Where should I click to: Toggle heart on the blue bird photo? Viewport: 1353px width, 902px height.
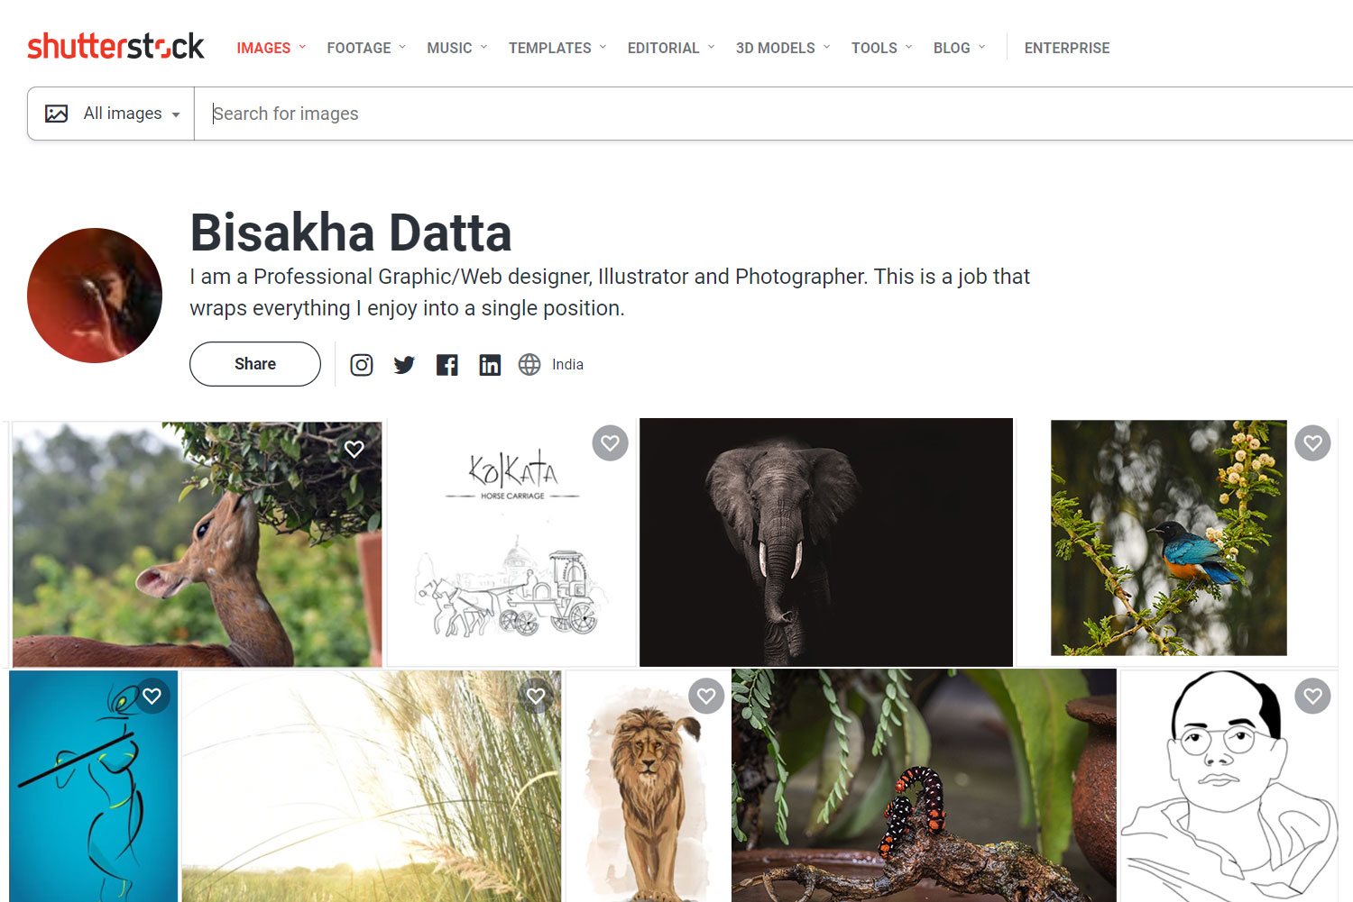[x=1312, y=442]
